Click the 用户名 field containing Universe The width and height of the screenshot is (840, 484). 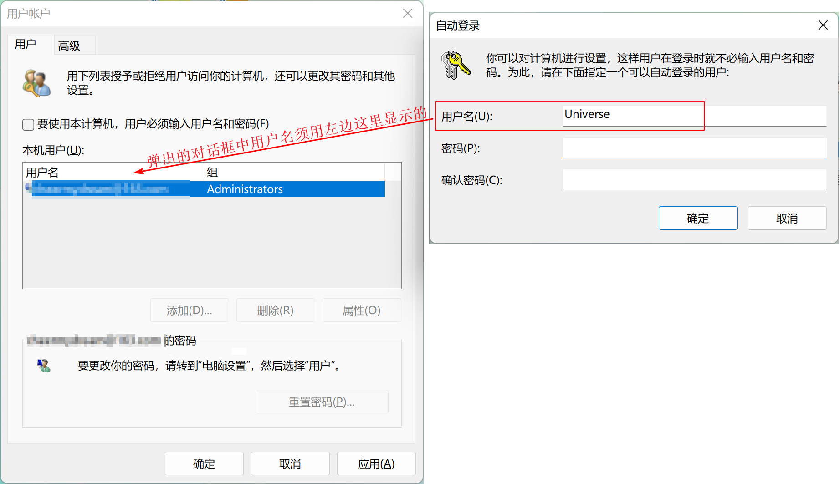(x=695, y=116)
